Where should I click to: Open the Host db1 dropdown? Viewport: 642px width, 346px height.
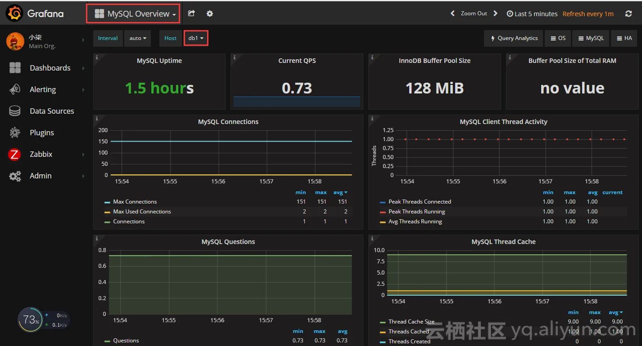[196, 38]
